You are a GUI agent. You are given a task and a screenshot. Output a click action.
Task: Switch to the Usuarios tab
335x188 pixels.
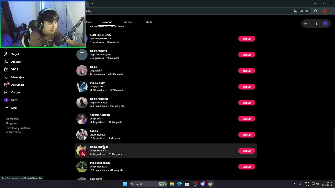pyautogui.click(x=107, y=22)
